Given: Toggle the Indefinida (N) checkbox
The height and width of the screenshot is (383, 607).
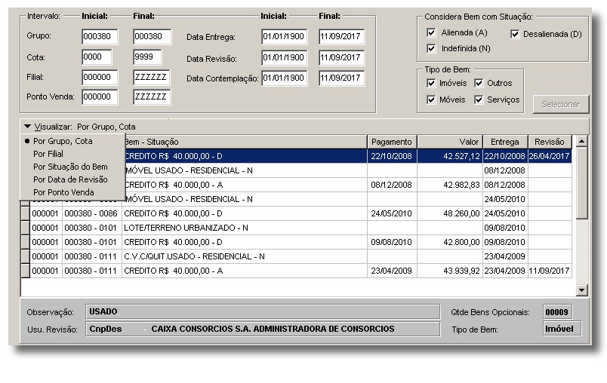Looking at the screenshot, I should (x=431, y=48).
